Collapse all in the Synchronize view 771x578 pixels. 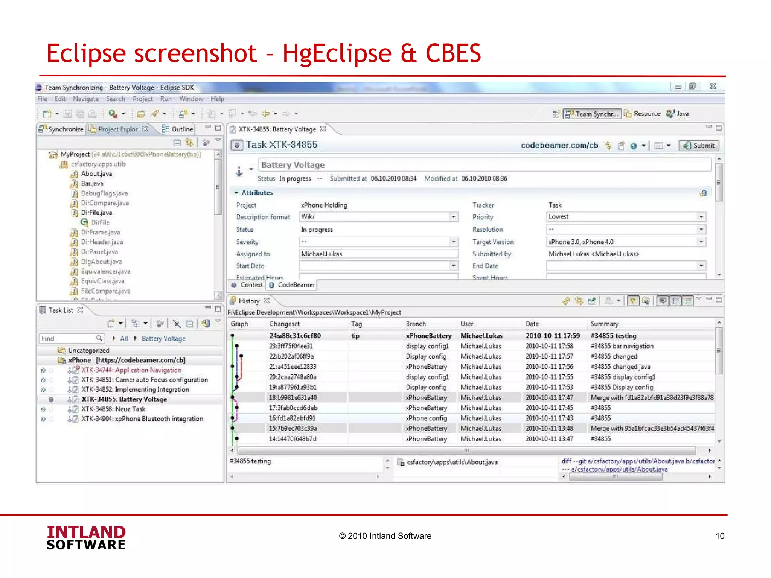point(177,143)
